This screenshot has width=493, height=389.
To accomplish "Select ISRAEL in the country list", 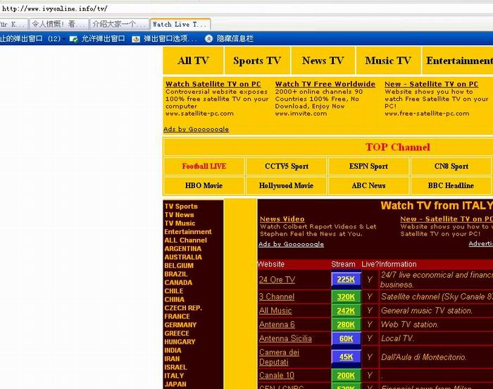I will tap(176, 368).
